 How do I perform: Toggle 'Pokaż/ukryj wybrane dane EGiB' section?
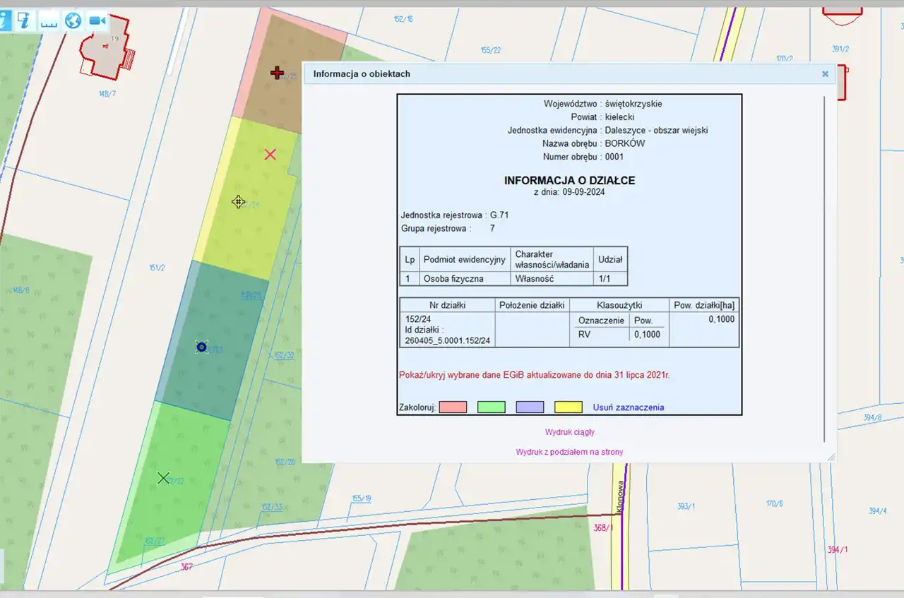click(x=533, y=375)
